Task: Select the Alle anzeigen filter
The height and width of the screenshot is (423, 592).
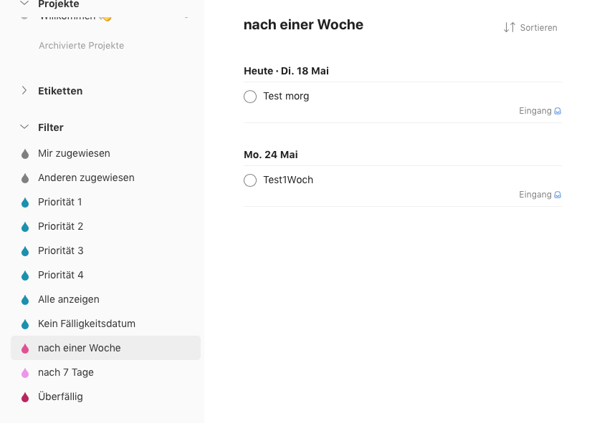Action: click(x=106, y=299)
